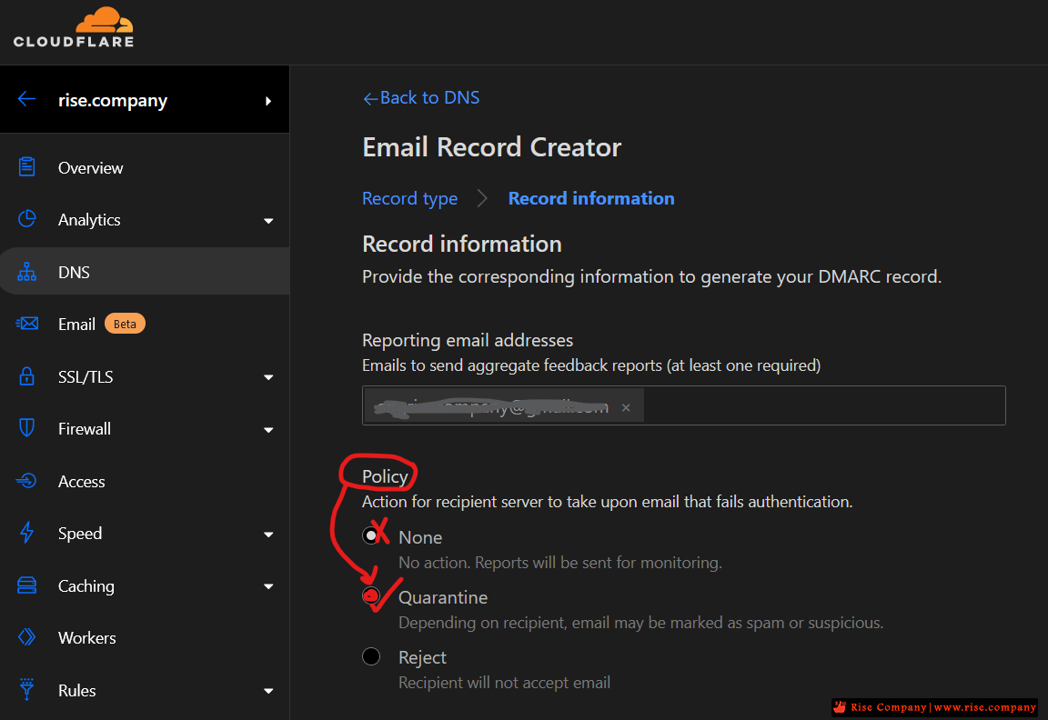Image resolution: width=1048 pixels, height=720 pixels.
Task: Click the Overview clipboard icon in sidebar
Action: click(27, 167)
